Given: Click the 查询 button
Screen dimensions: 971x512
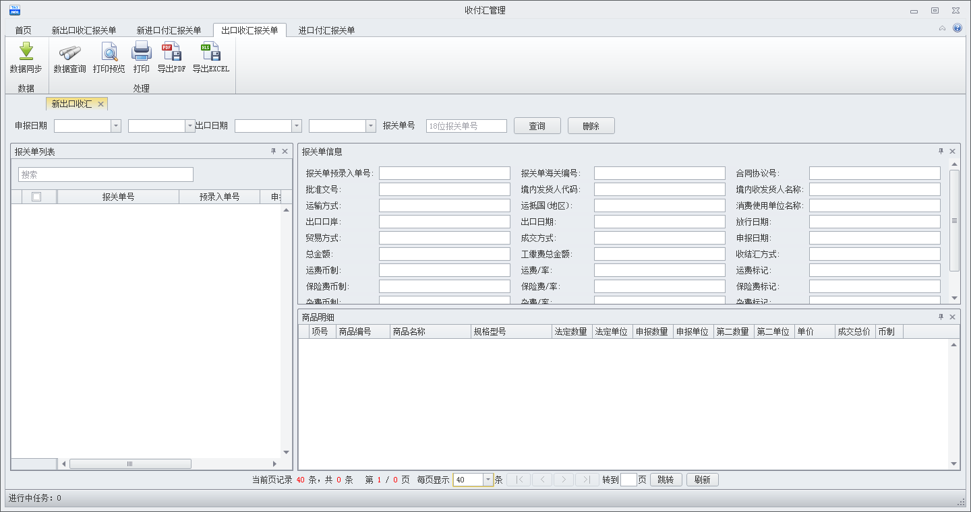Looking at the screenshot, I should coord(537,126).
